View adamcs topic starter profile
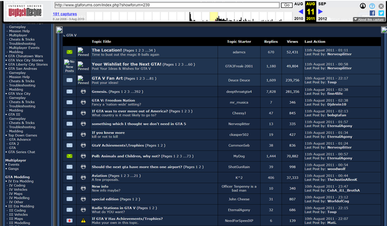 pos(239,52)
